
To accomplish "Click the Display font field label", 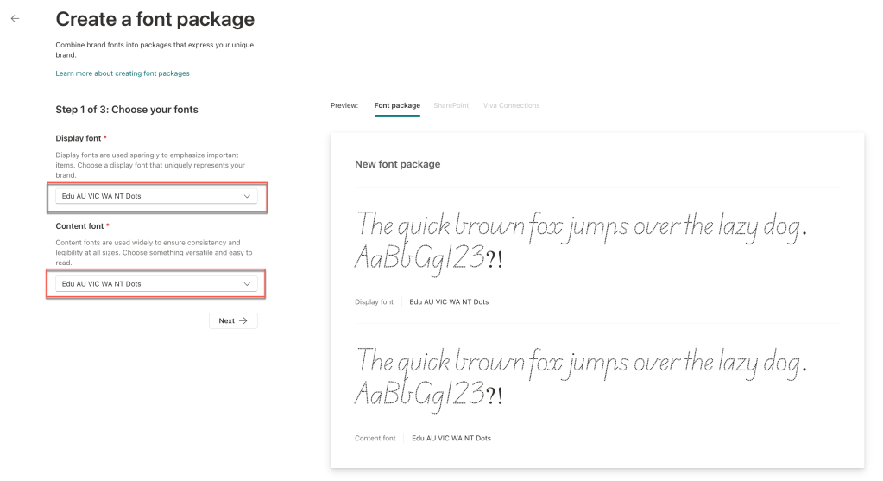I will click(80, 138).
